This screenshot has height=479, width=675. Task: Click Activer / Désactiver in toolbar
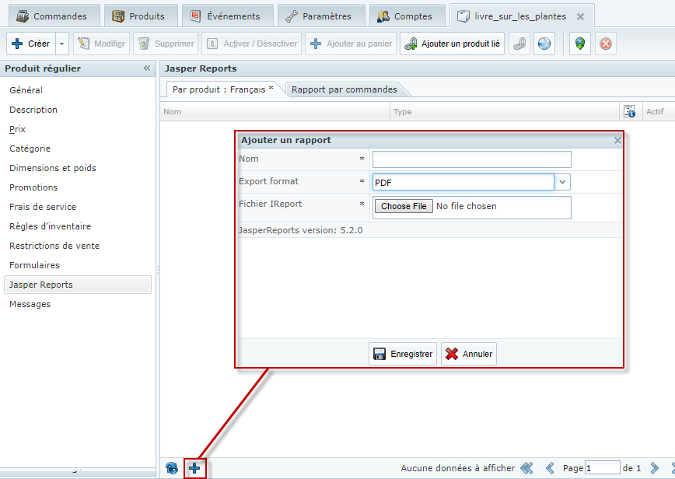coord(252,44)
